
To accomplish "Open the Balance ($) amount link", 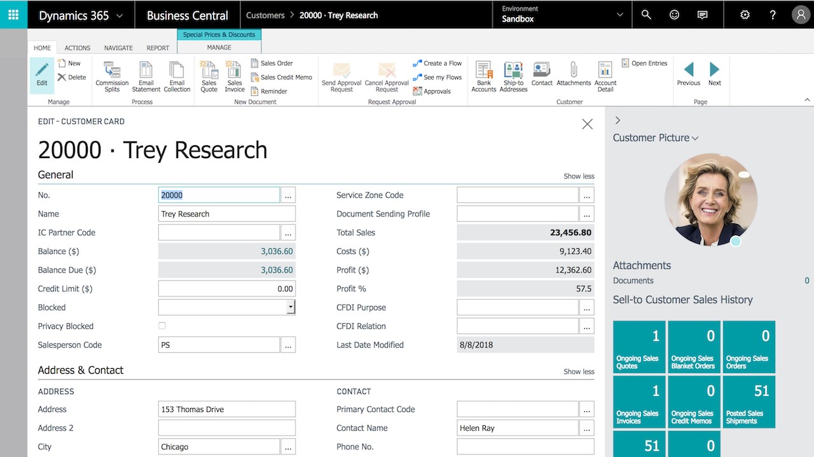I will click(277, 251).
